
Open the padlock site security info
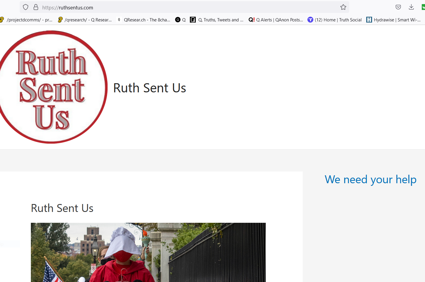[36, 7]
